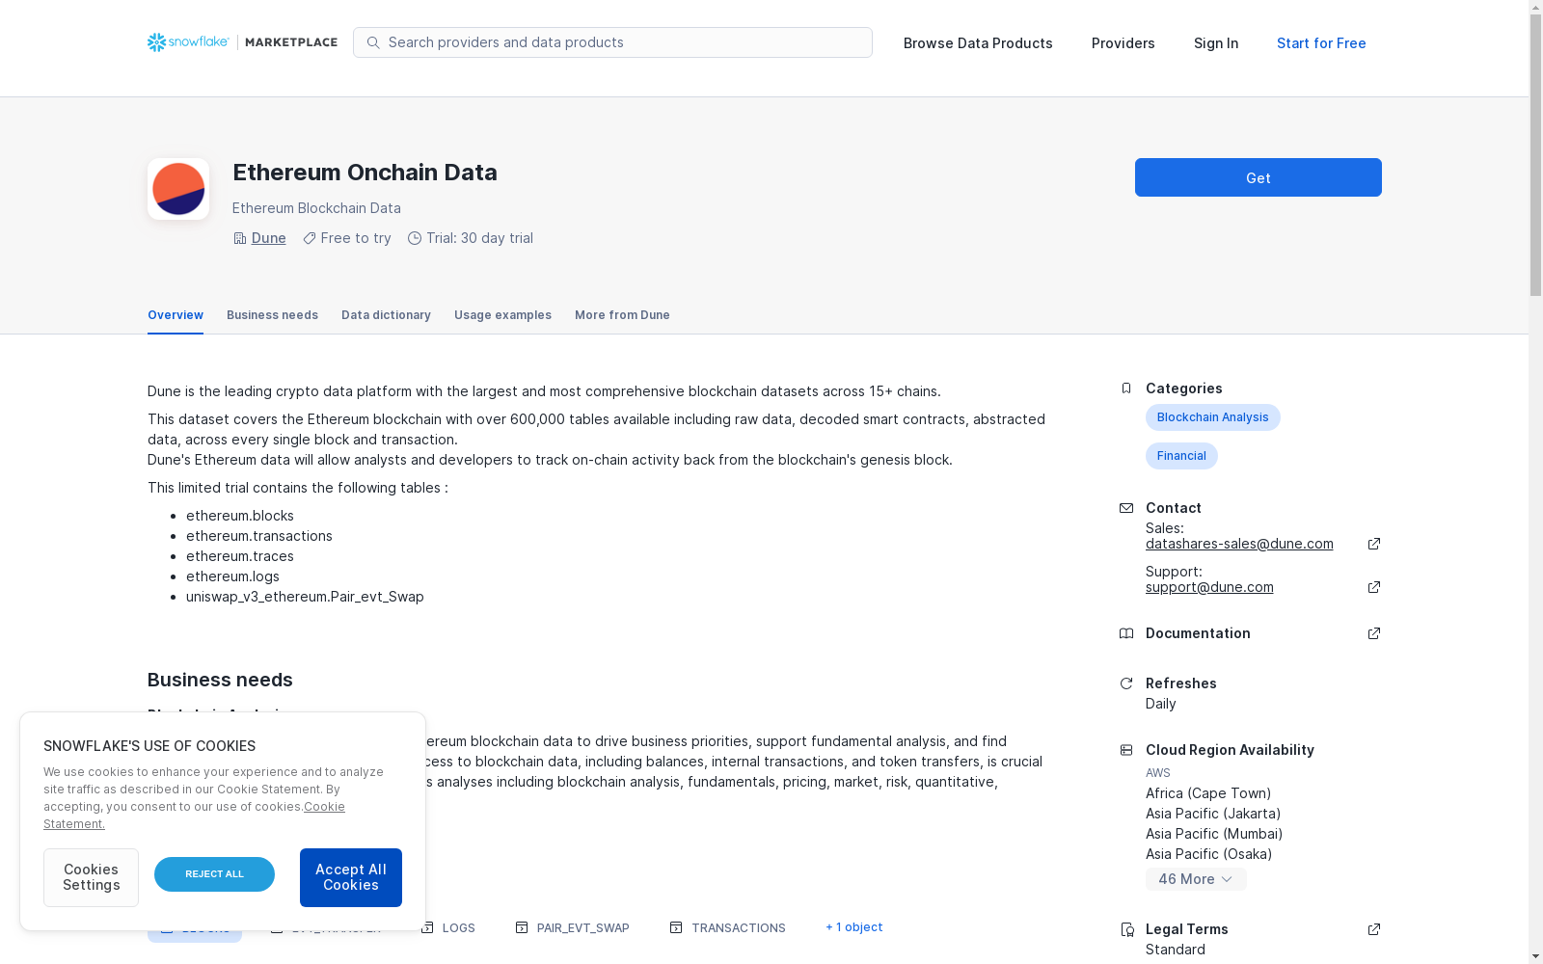This screenshot has width=1543, height=964.
Task: Click the Financial category chip
Action: (x=1181, y=456)
